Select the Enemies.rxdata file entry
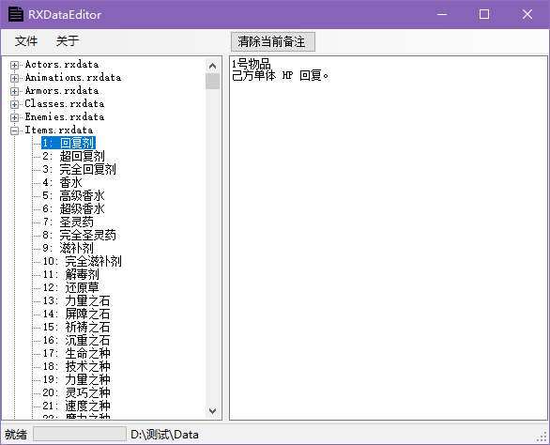Screen dimensions: 550x445 [65, 116]
